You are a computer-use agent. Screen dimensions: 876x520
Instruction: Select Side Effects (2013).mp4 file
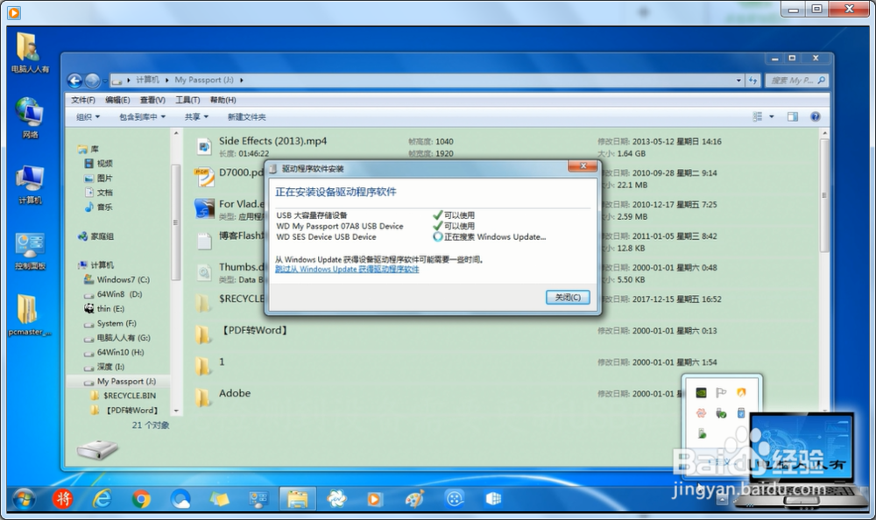[x=272, y=141]
